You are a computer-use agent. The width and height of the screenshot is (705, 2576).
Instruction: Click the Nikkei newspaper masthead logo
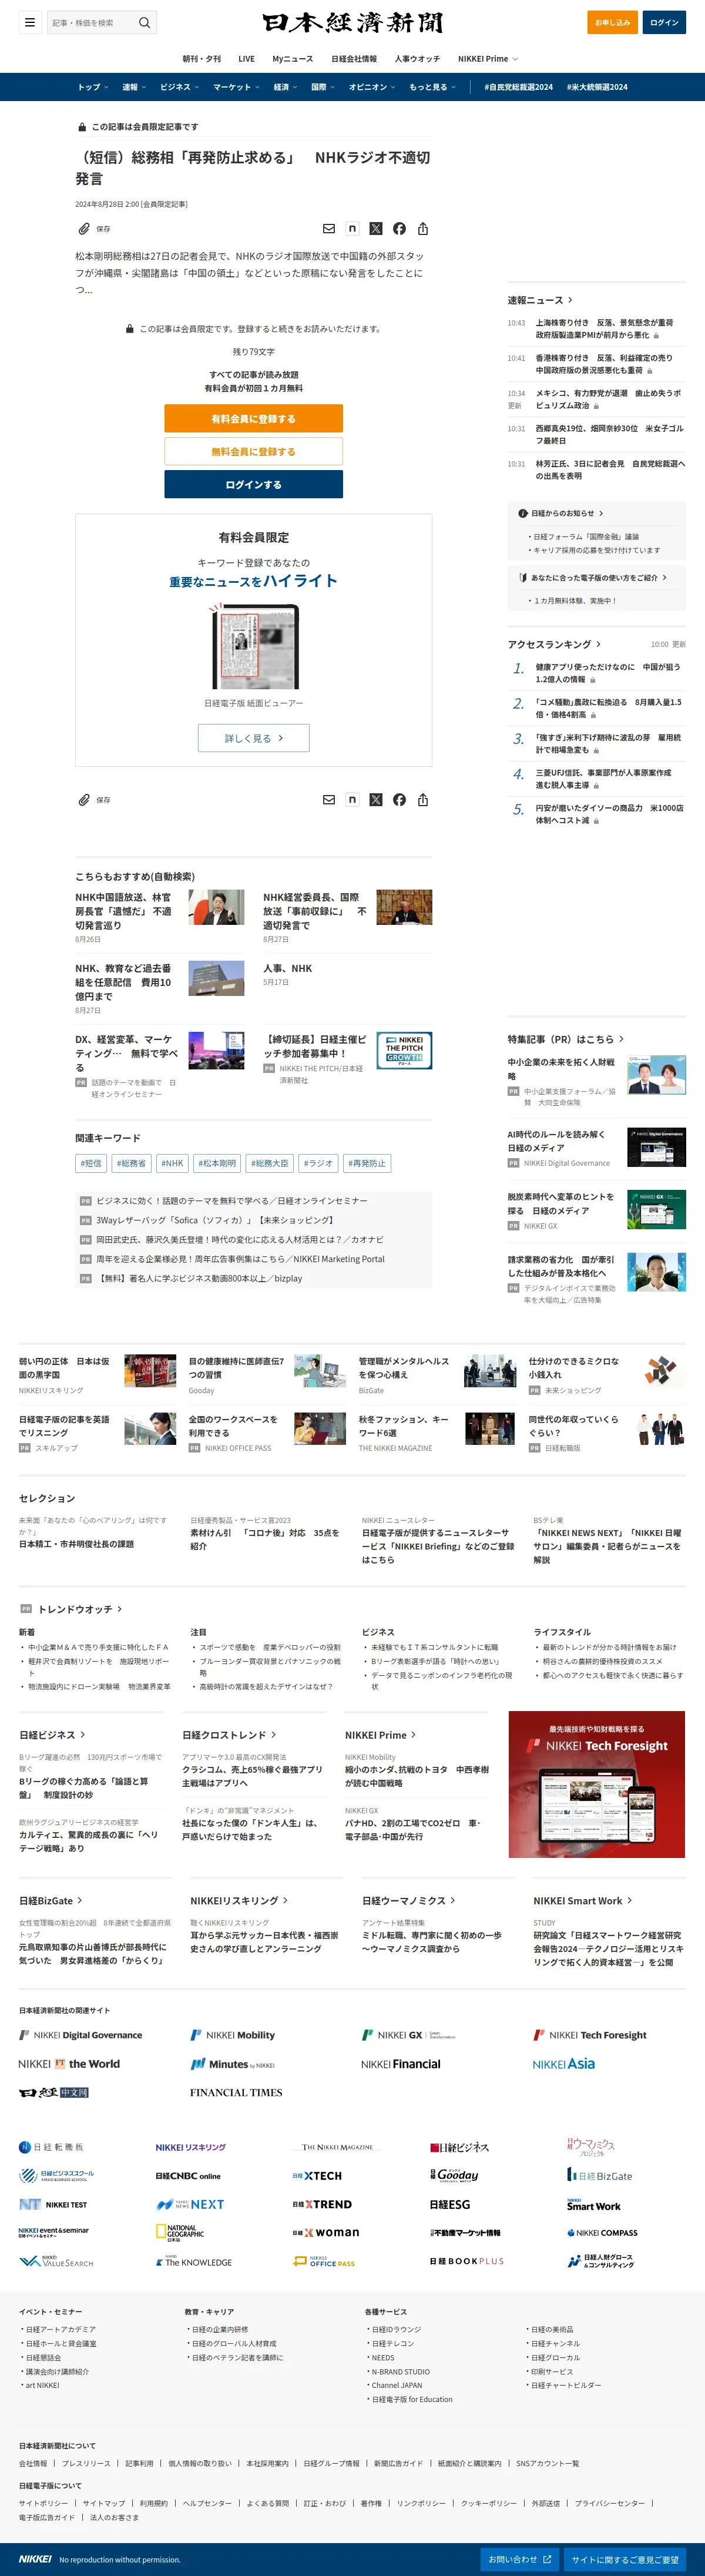[x=352, y=22]
